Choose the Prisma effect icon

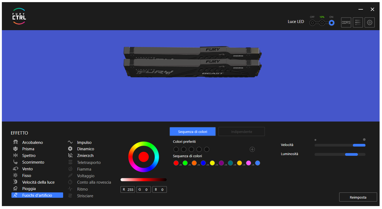[16, 149]
